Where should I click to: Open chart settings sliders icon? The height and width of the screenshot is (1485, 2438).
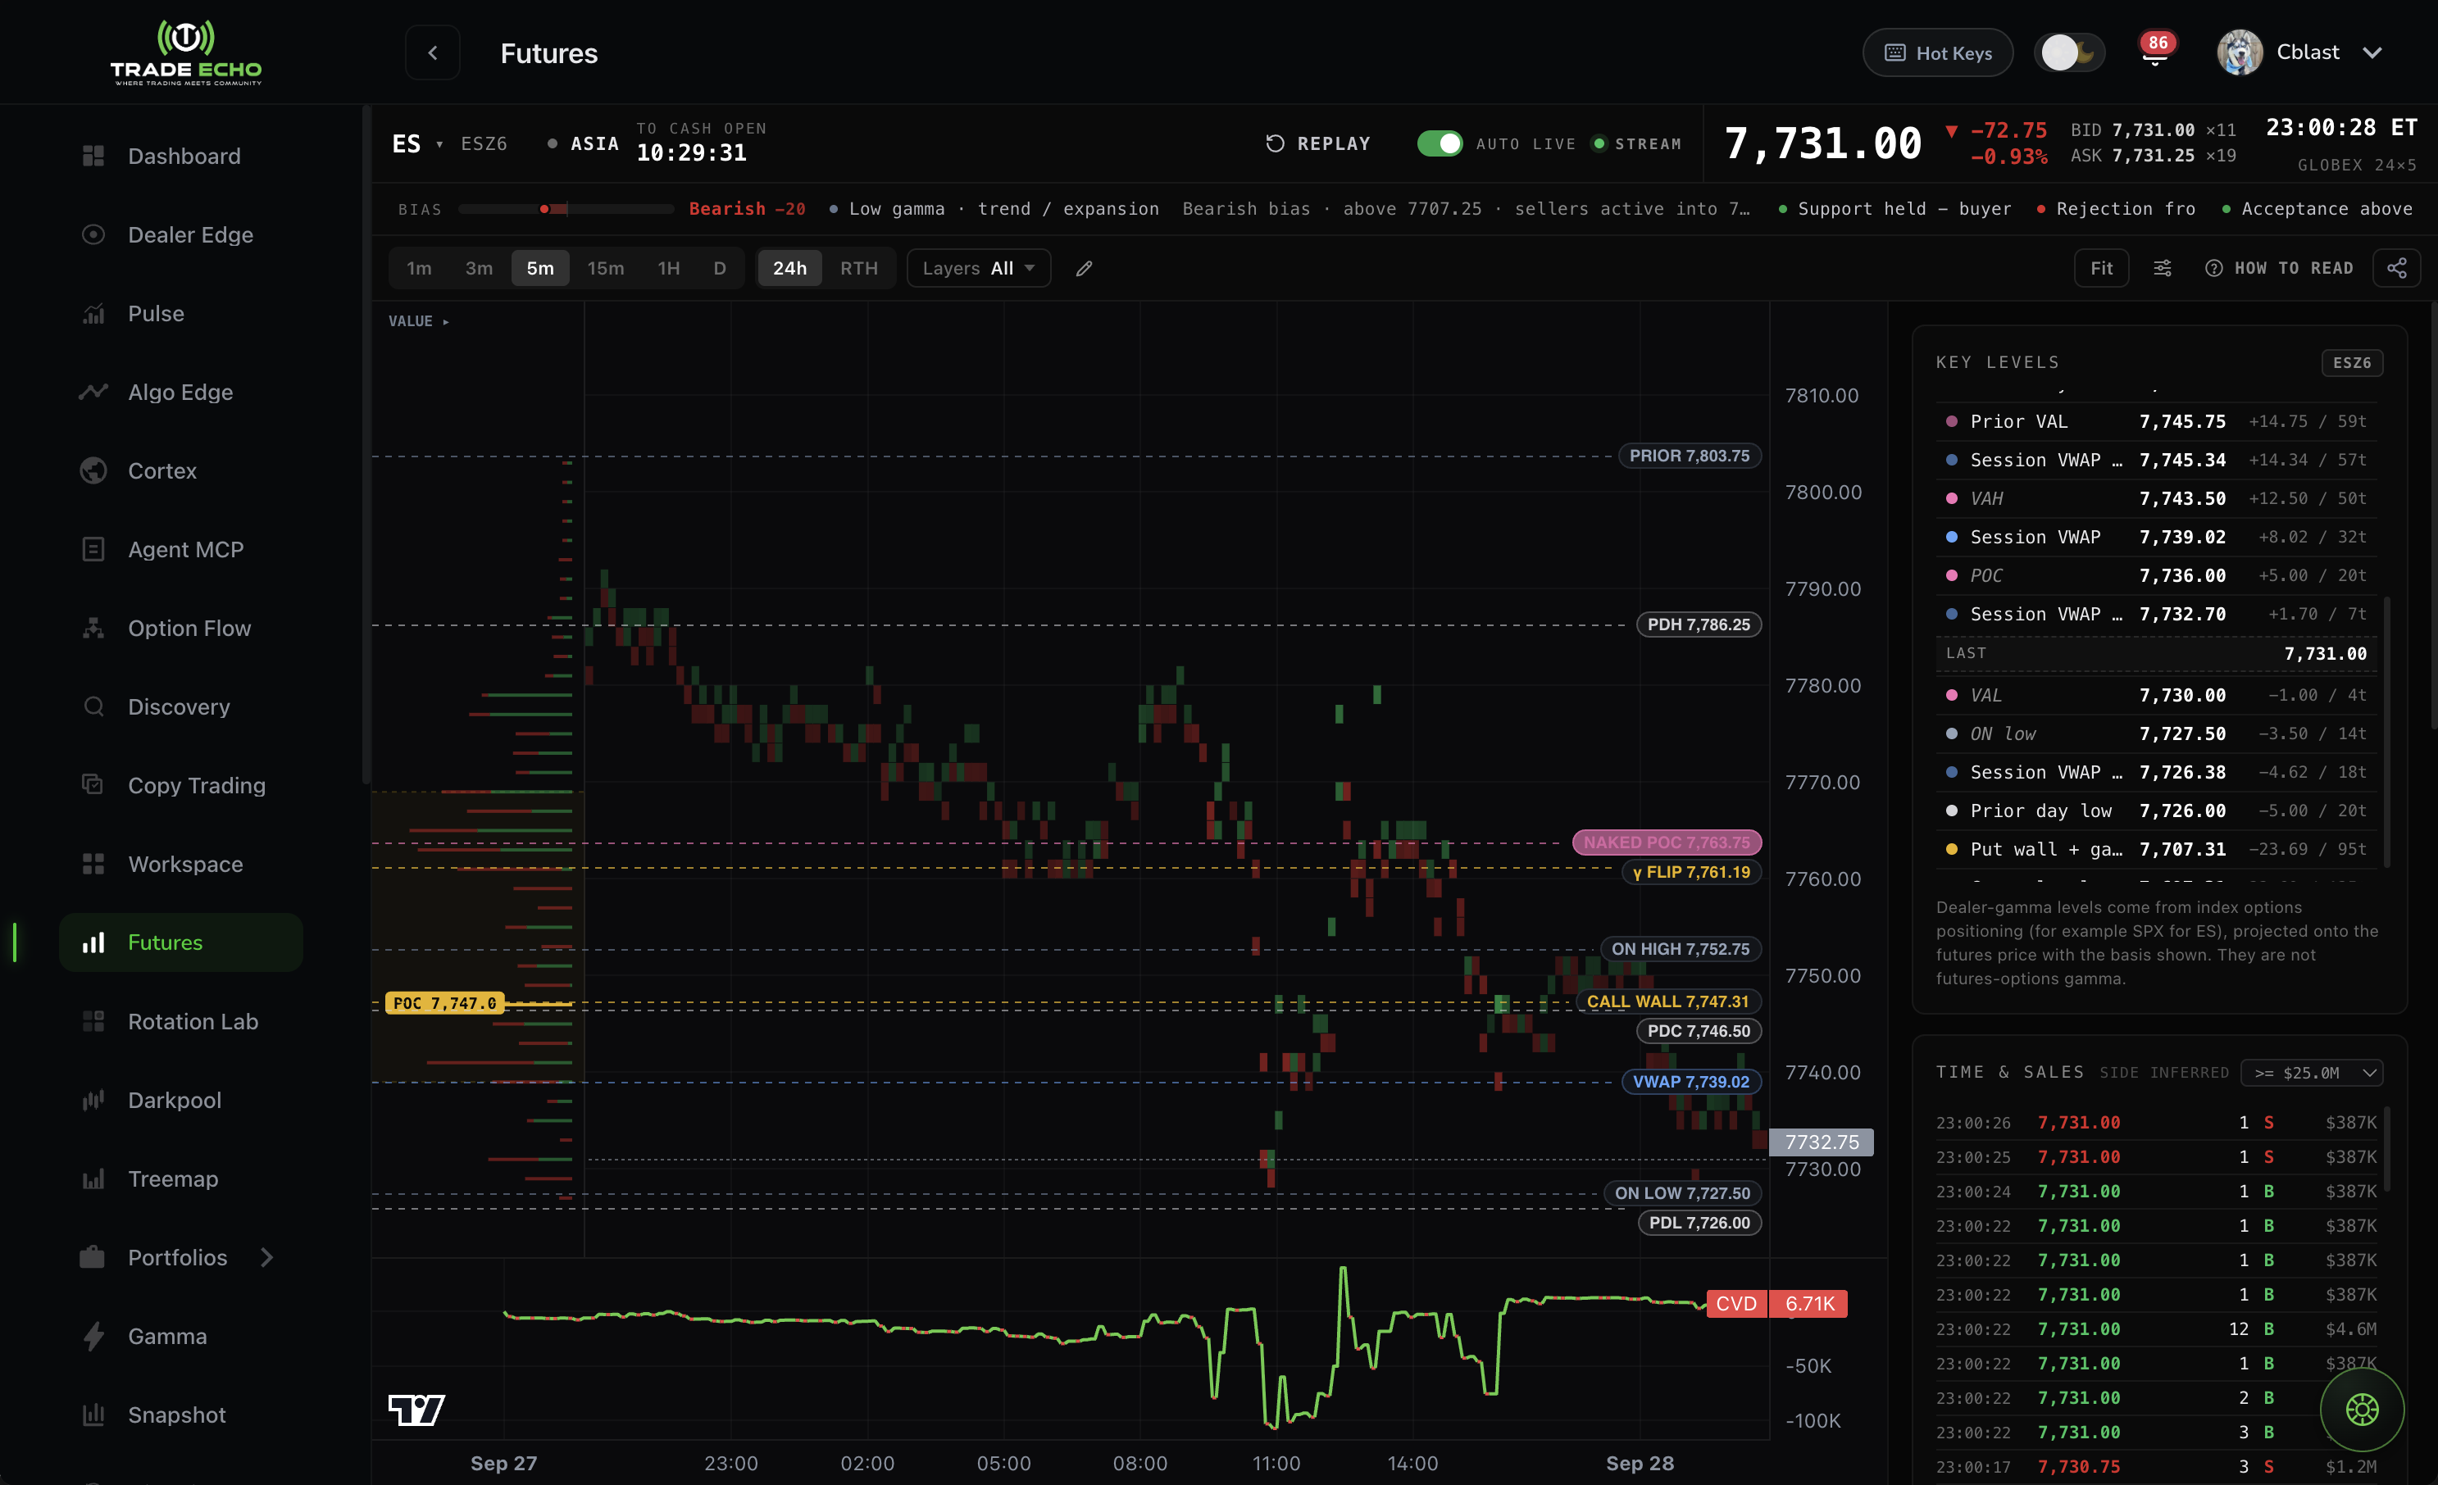coord(2163,268)
